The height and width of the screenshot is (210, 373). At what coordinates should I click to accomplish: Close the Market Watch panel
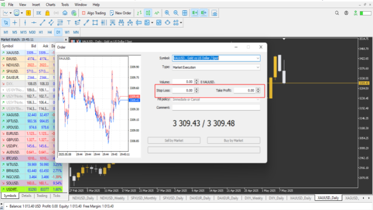tap(66, 40)
